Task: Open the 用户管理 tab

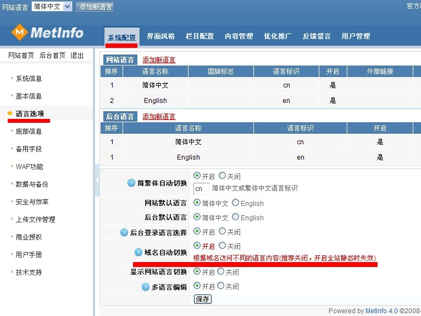Action: pos(356,36)
